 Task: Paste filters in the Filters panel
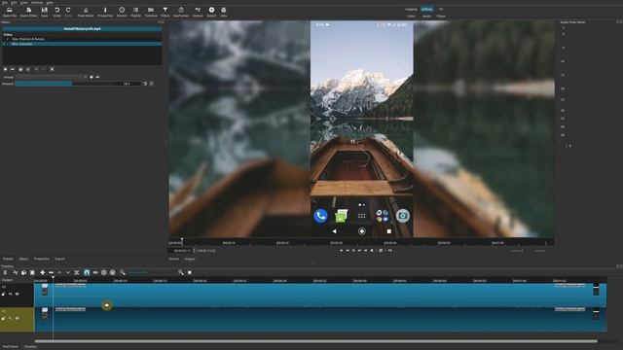pos(28,69)
